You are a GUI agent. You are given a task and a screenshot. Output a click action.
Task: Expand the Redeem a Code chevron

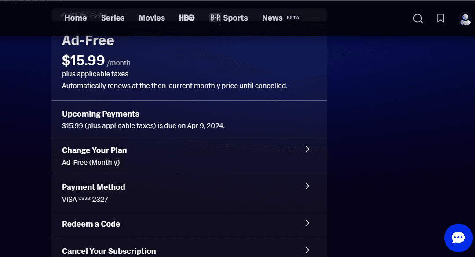click(307, 223)
